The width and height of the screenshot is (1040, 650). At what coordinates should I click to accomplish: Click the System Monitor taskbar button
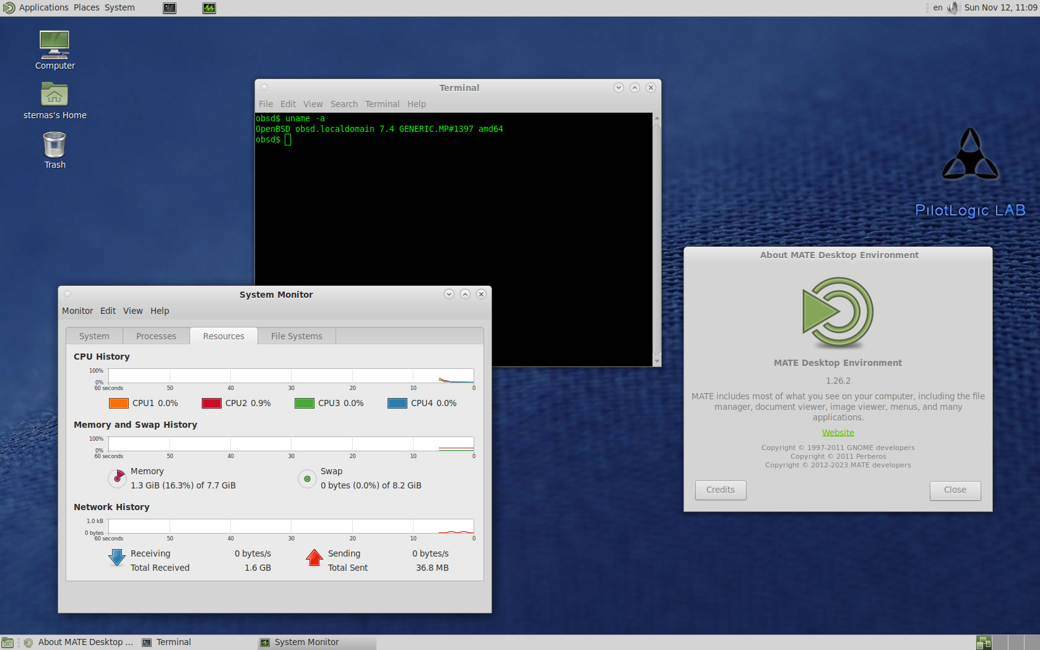coord(317,643)
